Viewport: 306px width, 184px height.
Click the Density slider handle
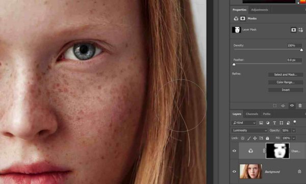point(301,50)
